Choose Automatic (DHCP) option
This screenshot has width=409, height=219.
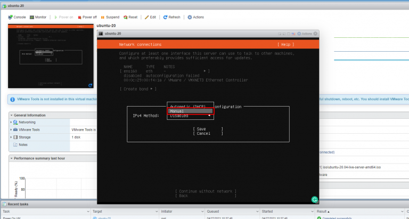point(191,106)
